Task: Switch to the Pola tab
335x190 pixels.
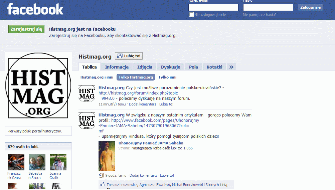Action: pos(193,67)
